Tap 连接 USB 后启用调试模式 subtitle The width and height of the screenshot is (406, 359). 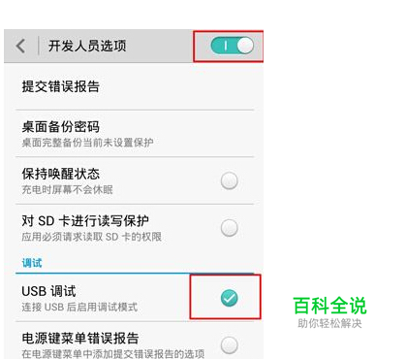coord(79,307)
